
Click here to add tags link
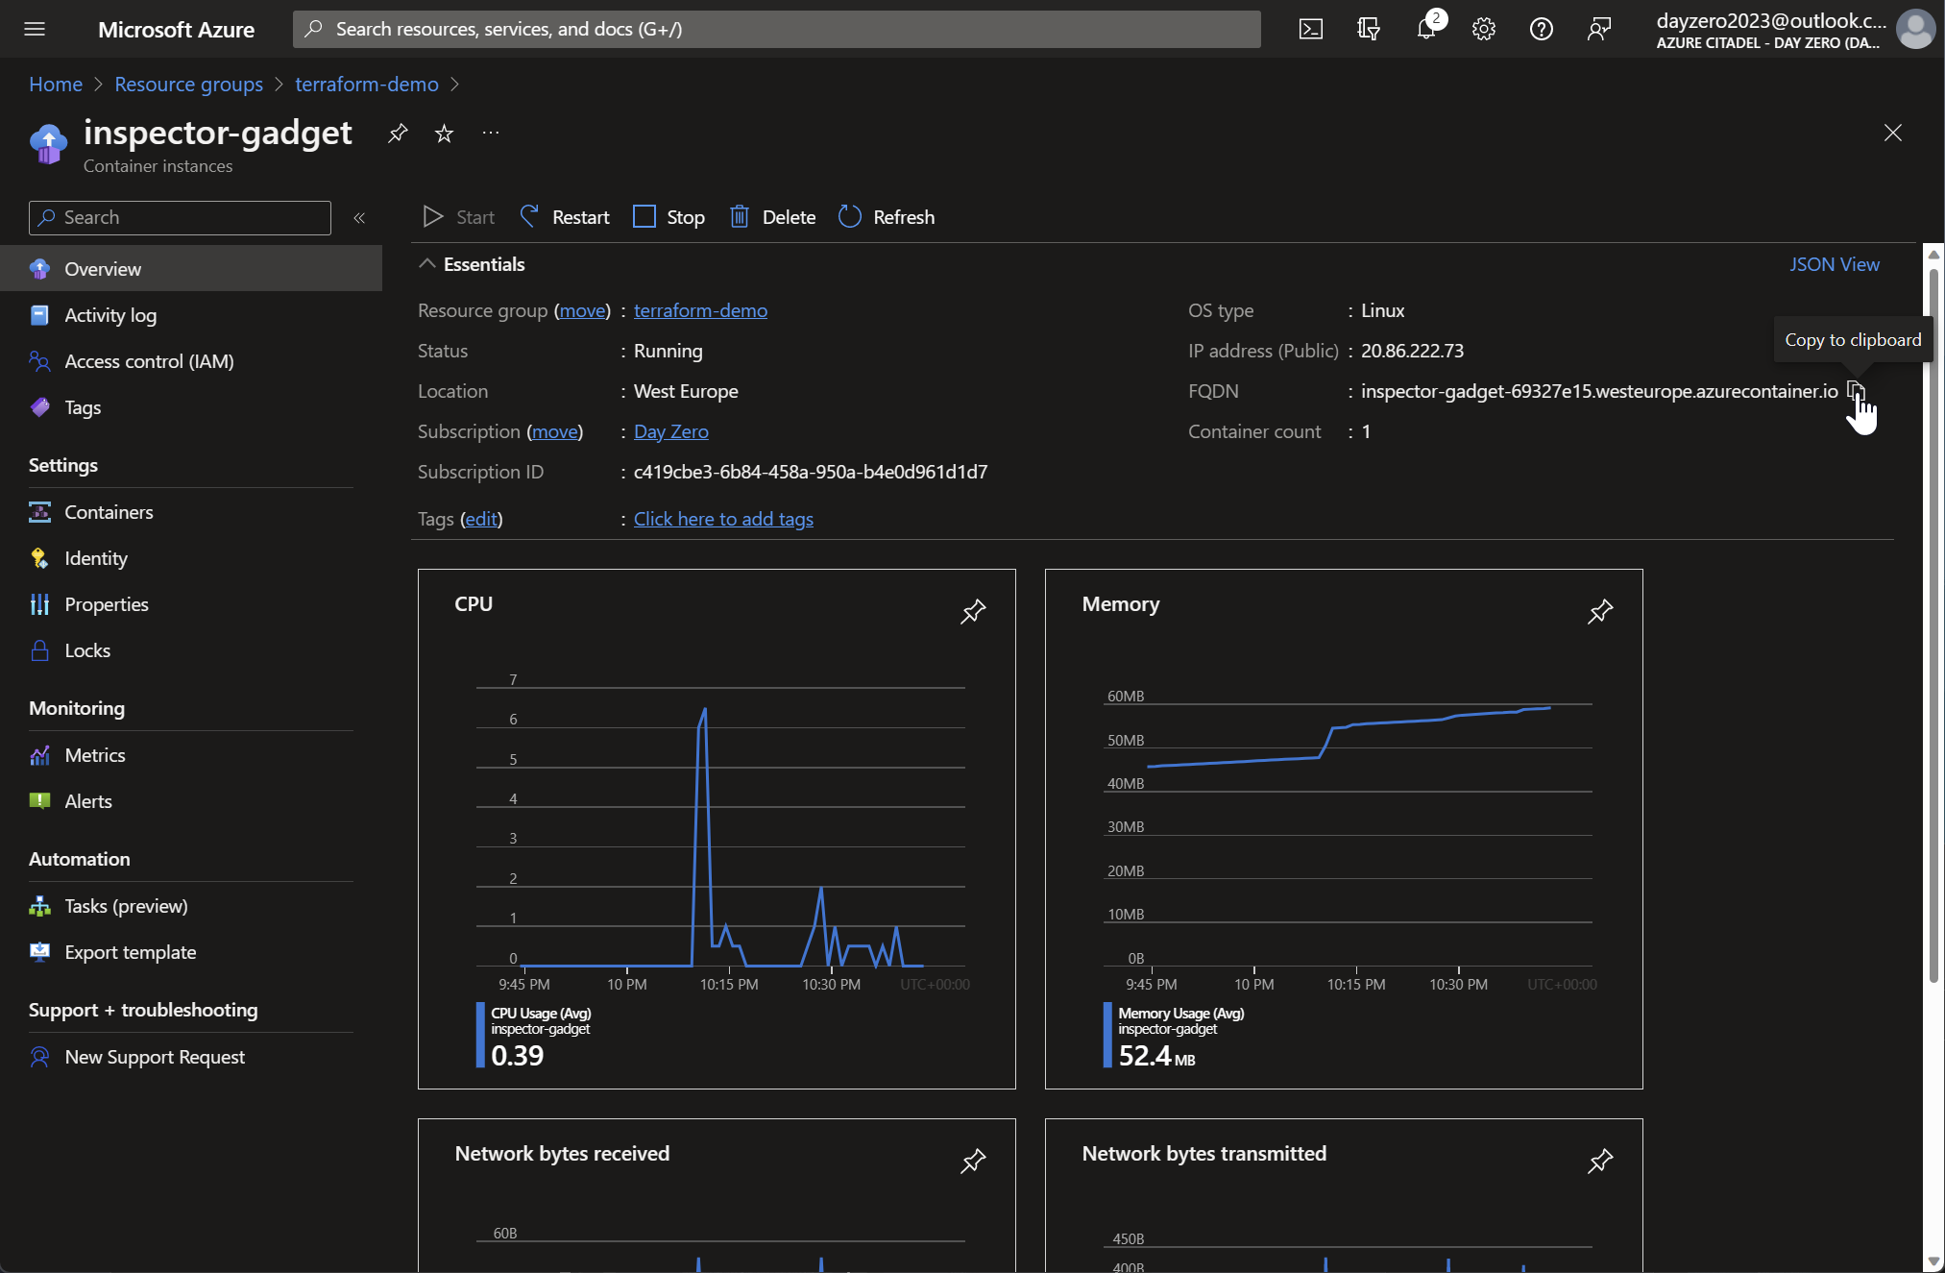click(723, 519)
